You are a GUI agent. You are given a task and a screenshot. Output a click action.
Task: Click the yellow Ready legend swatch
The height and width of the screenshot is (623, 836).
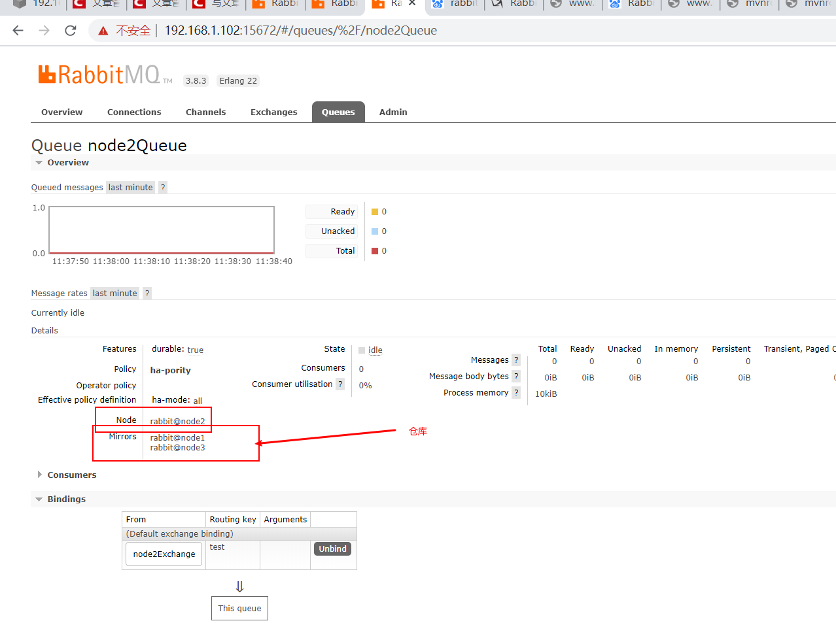375,212
